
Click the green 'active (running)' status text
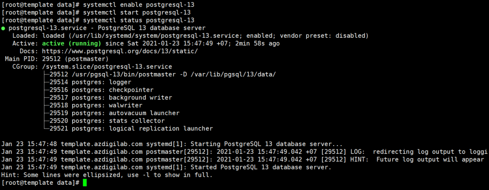72,43
